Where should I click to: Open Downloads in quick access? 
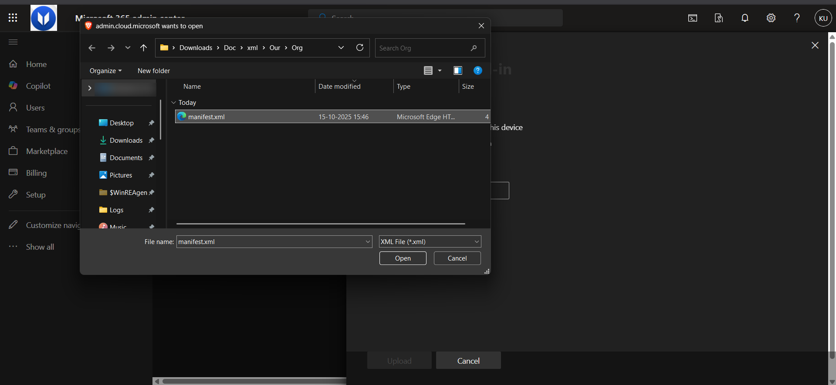coord(126,141)
